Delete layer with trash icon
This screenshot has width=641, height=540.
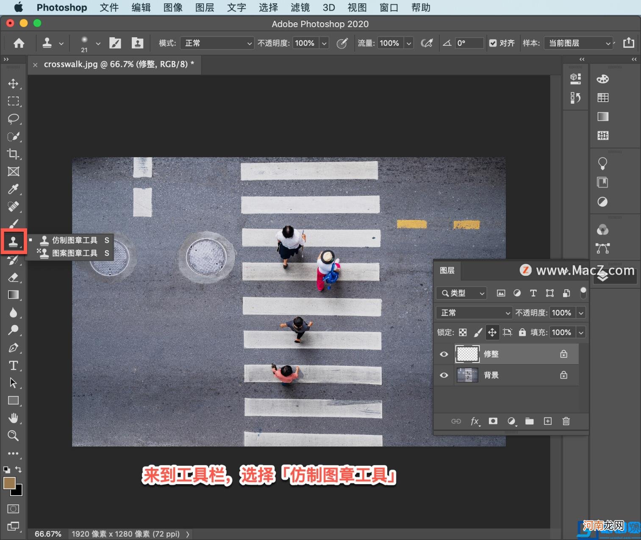[566, 421]
